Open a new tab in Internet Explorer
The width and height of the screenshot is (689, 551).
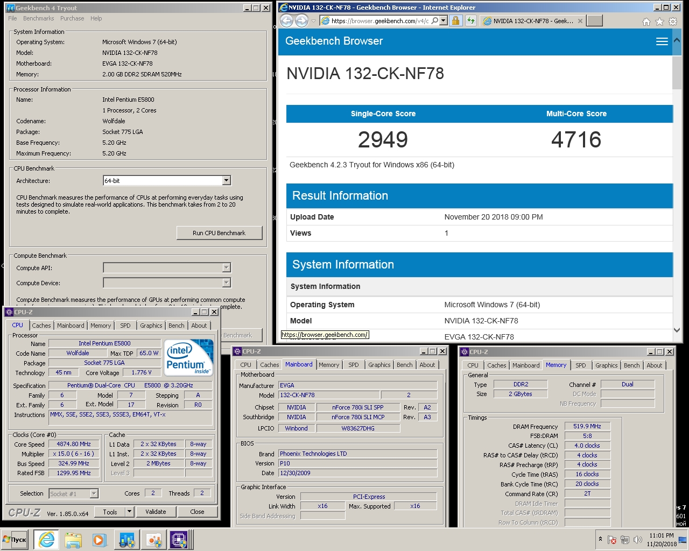tap(594, 21)
